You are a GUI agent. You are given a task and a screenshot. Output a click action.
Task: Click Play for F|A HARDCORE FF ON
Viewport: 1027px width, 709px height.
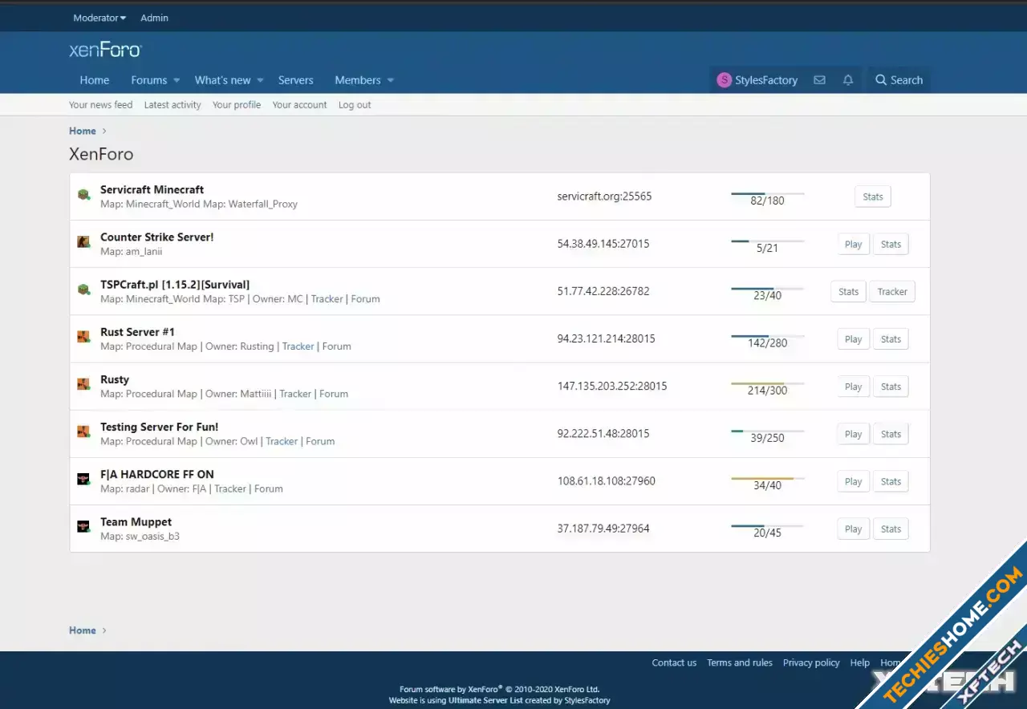[x=854, y=481]
